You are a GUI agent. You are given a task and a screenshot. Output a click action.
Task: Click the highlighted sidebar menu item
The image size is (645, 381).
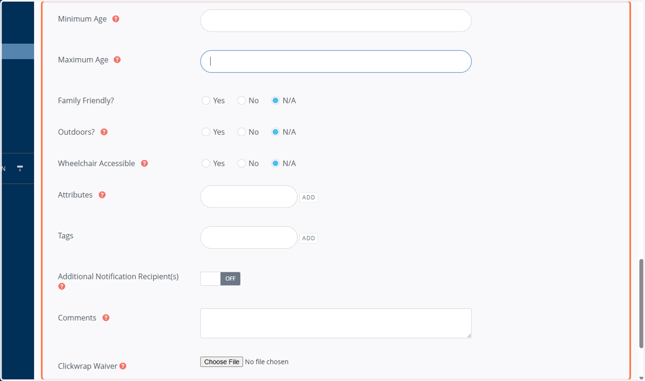point(17,51)
